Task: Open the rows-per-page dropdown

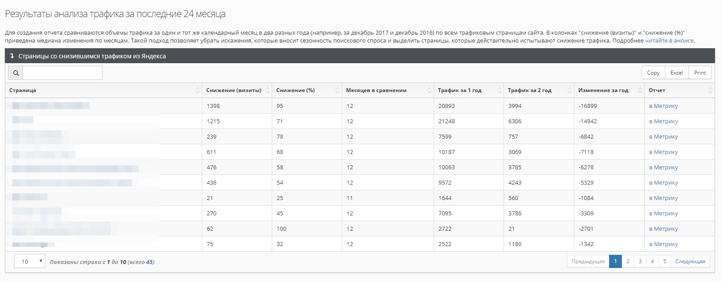Action: [x=29, y=261]
